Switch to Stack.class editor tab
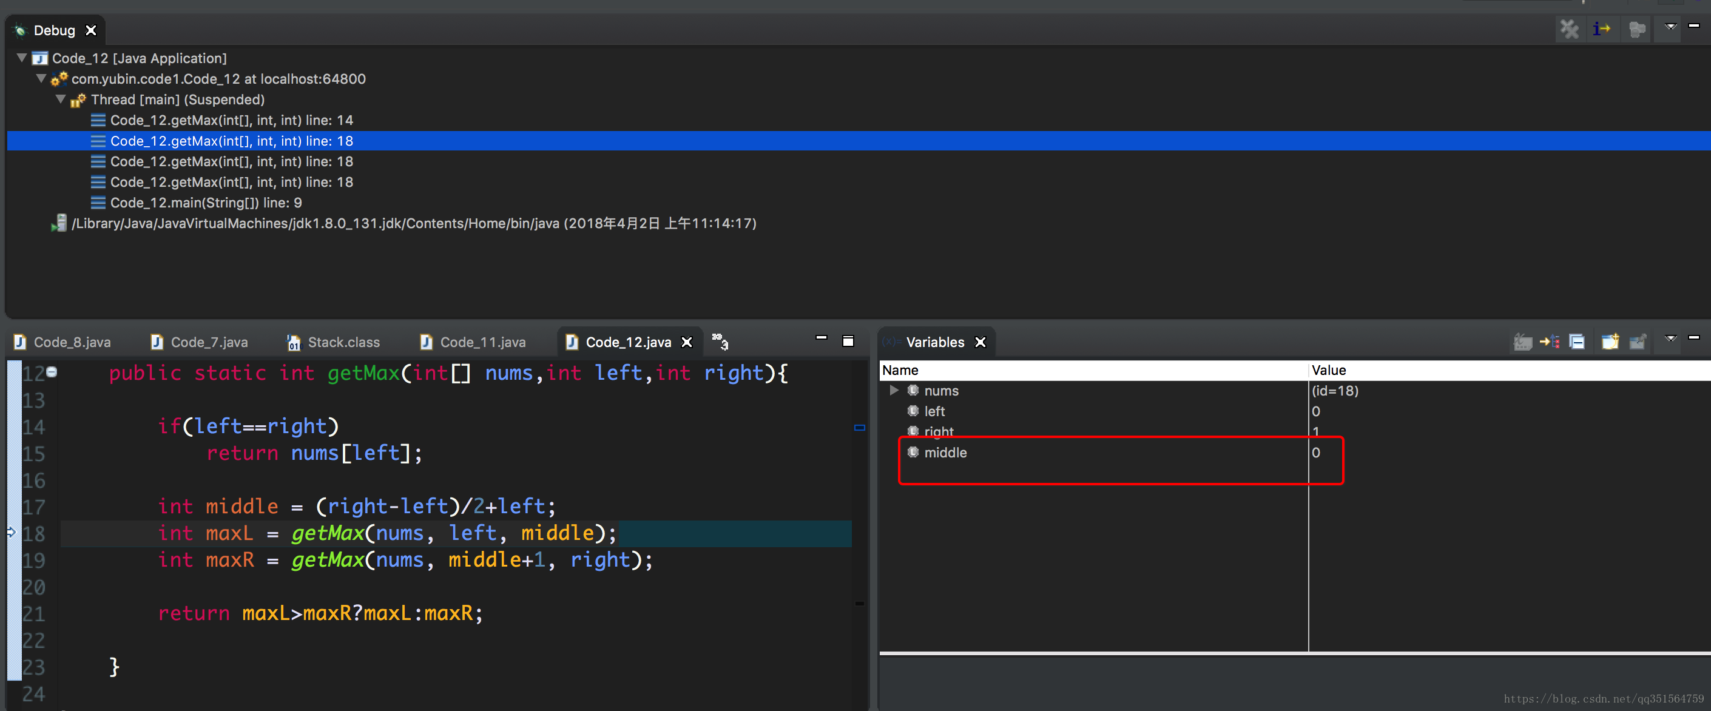 pos(343,342)
